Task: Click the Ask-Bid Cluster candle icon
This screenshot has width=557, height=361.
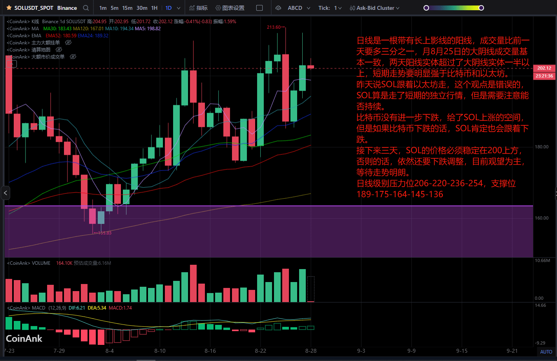Action: click(352, 8)
